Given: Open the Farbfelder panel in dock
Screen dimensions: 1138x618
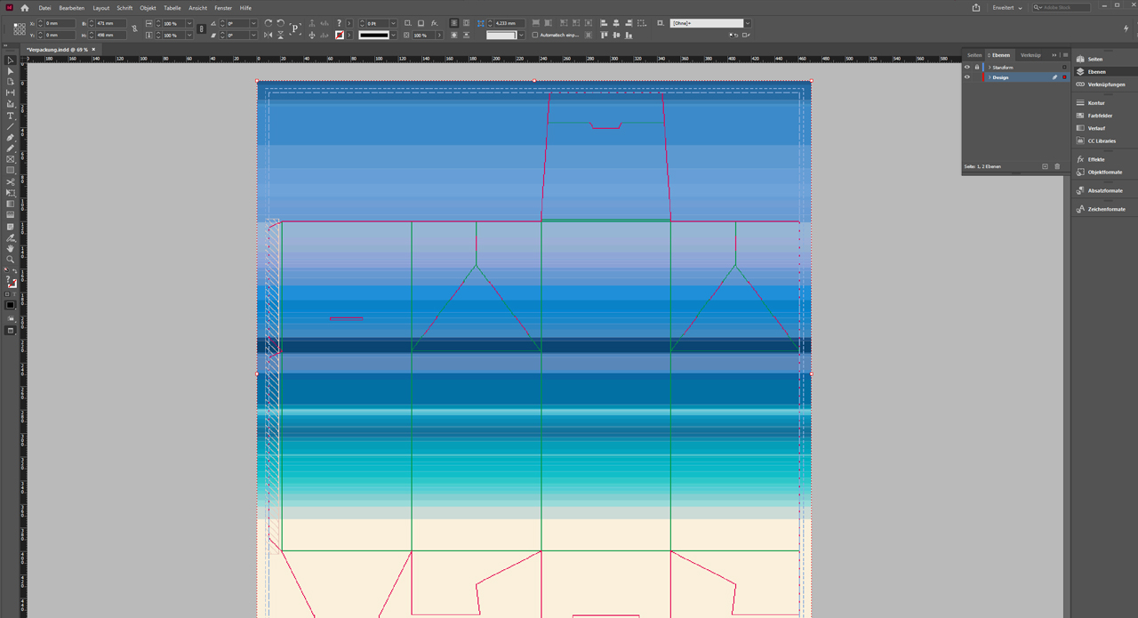Looking at the screenshot, I should [x=1100, y=116].
